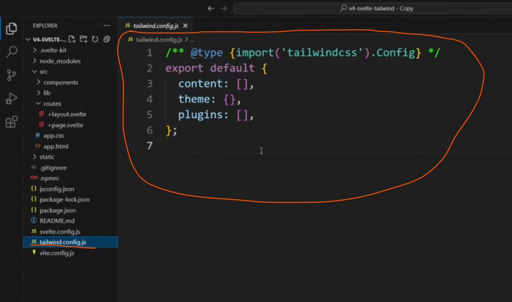
Task: Collapse all folders in Explorer
Action: point(106,39)
